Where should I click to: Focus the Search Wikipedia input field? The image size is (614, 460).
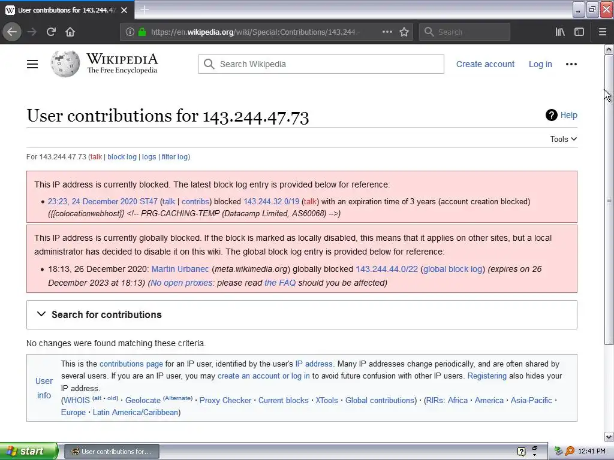click(x=321, y=64)
